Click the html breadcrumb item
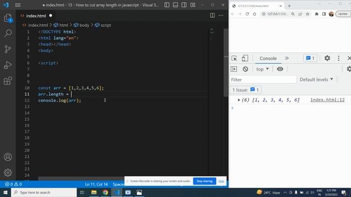The width and height of the screenshot is (351, 197). [61, 25]
